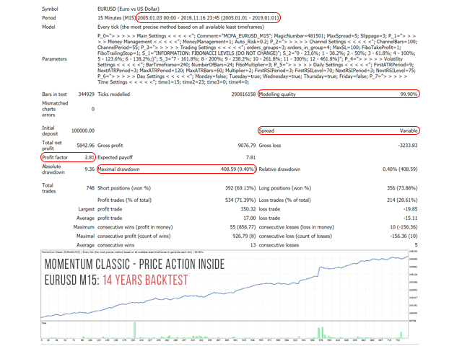
Task: Click the red '14 Years Backtest' text
Action: pos(145,280)
